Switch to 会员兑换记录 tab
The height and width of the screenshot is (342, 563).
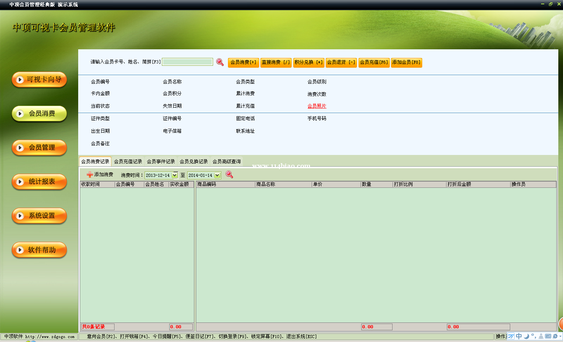(194, 161)
